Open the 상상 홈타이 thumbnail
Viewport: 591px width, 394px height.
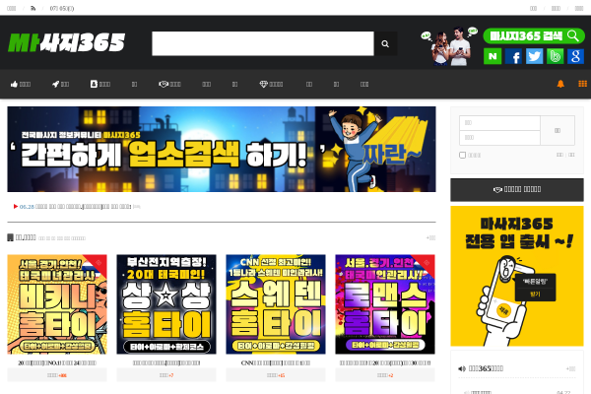click(166, 304)
